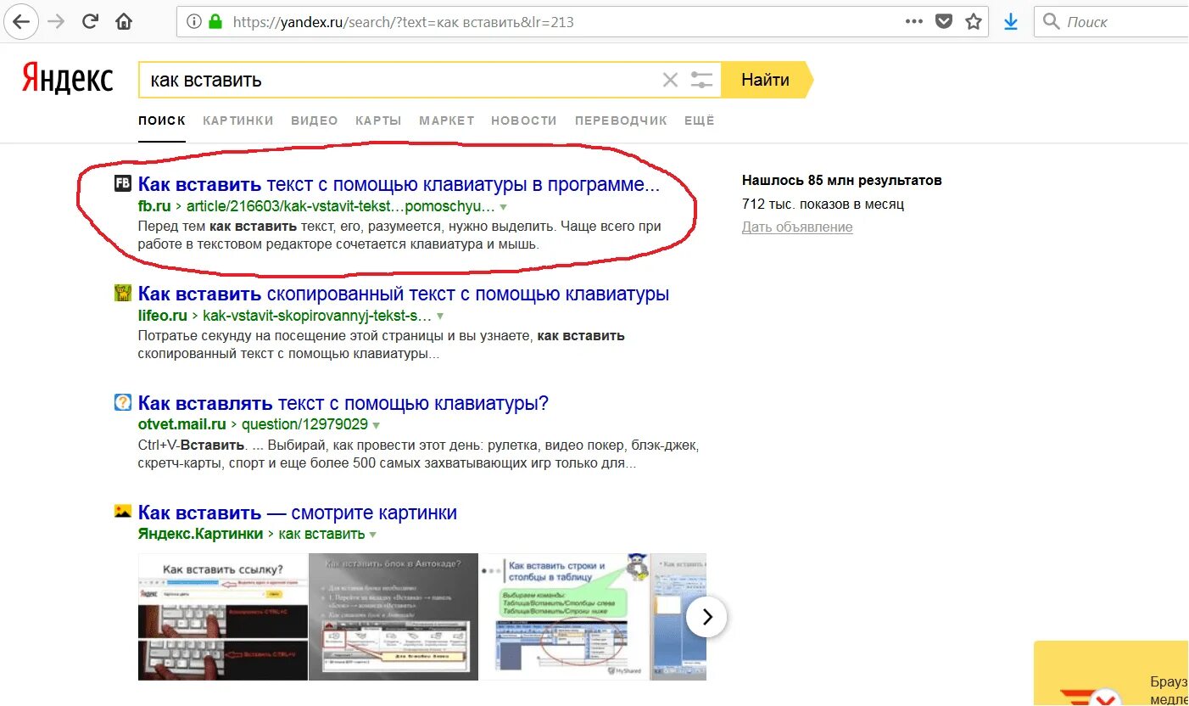The image size is (1189, 706).
Task: Click the 'как вставить' link after Яндекс.Картинки
Action: pyautogui.click(x=321, y=534)
